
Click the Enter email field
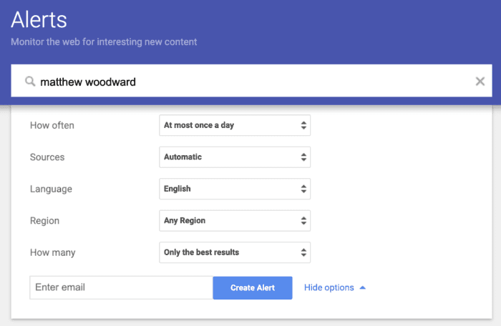point(122,287)
